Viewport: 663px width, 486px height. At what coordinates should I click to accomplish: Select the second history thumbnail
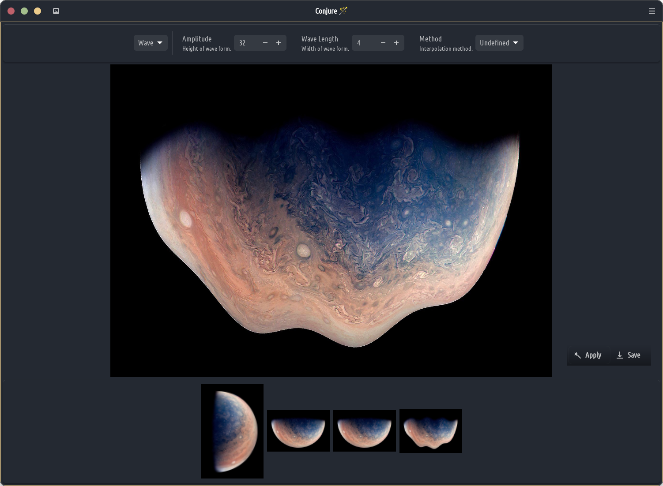click(x=298, y=431)
